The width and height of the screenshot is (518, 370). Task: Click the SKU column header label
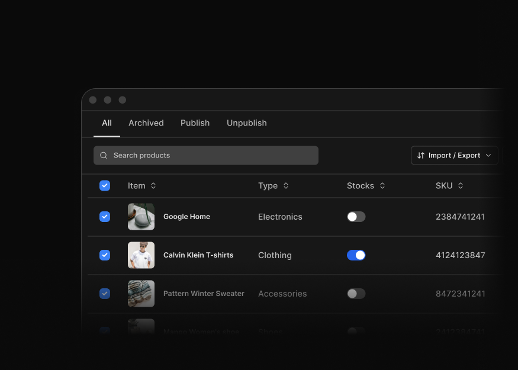[444, 186]
